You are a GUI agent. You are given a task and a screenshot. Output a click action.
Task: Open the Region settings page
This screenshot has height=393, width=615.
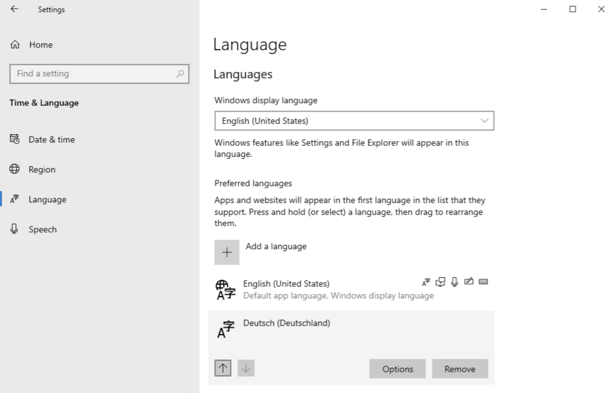tap(42, 169)
